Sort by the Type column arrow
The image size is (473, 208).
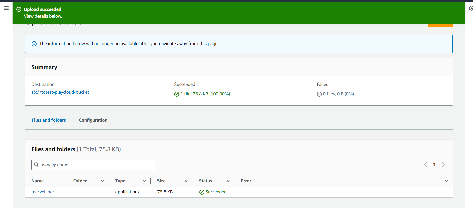click(x=144, y=181)
